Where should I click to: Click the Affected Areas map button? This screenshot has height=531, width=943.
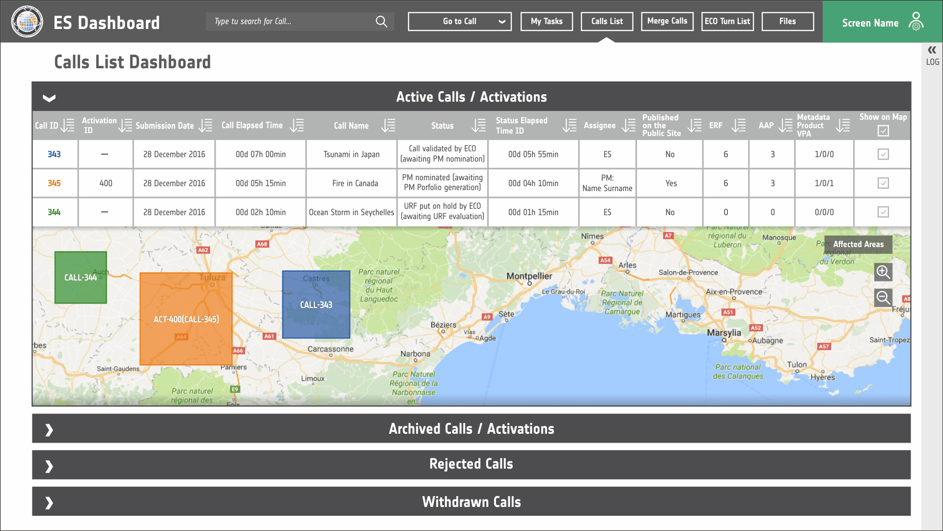(858, 244)
